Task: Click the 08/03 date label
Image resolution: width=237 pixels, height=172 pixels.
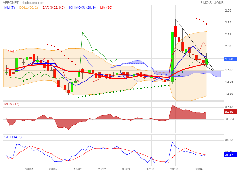Action: (x=126, y=169)
